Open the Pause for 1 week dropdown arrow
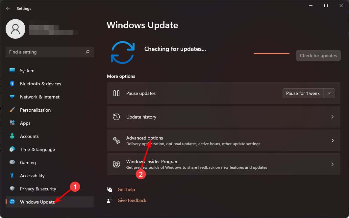349x218 pixels. [329, 93]
